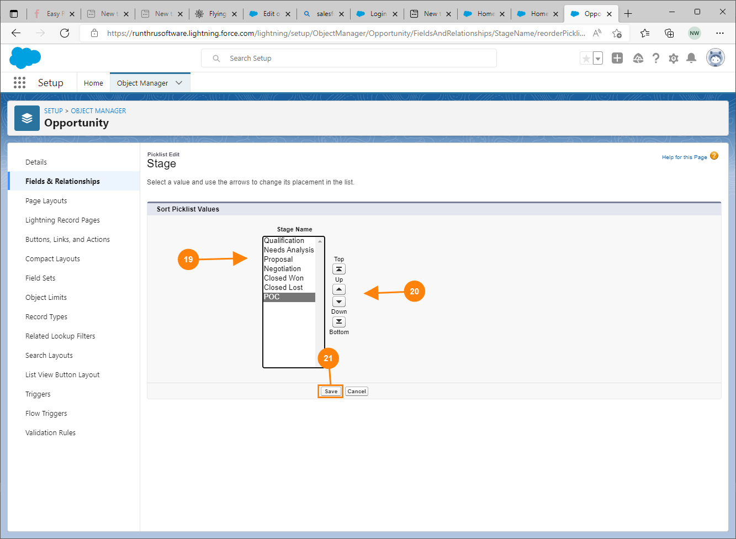Click the Down arrow reorder button
The height and width of the screenshot is (539, 736).
pyautogui.click(x=339, y=302)
